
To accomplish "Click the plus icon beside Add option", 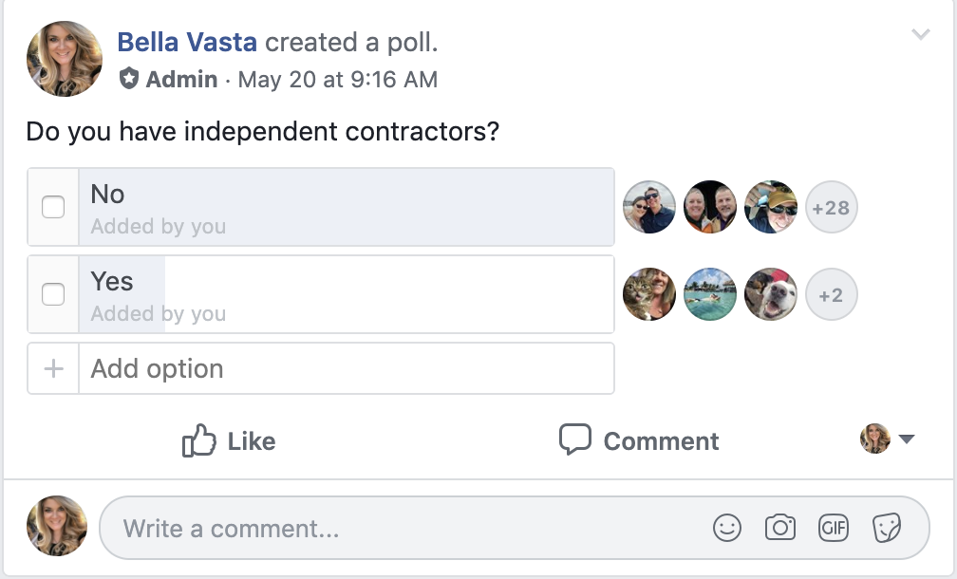I will pos(54,368).
